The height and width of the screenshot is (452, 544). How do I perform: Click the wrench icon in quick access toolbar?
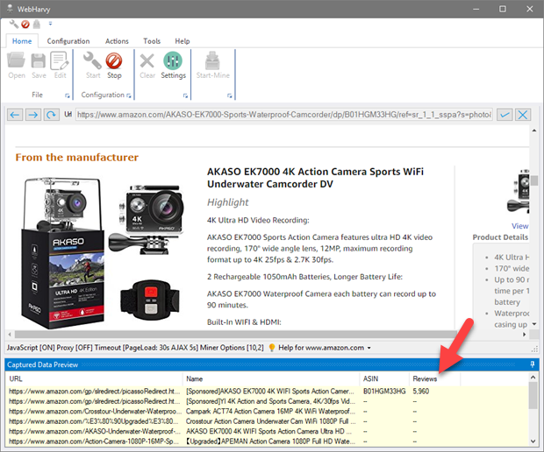tap(13, 24)
